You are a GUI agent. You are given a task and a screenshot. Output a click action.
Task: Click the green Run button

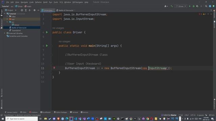tap(190, 6)
